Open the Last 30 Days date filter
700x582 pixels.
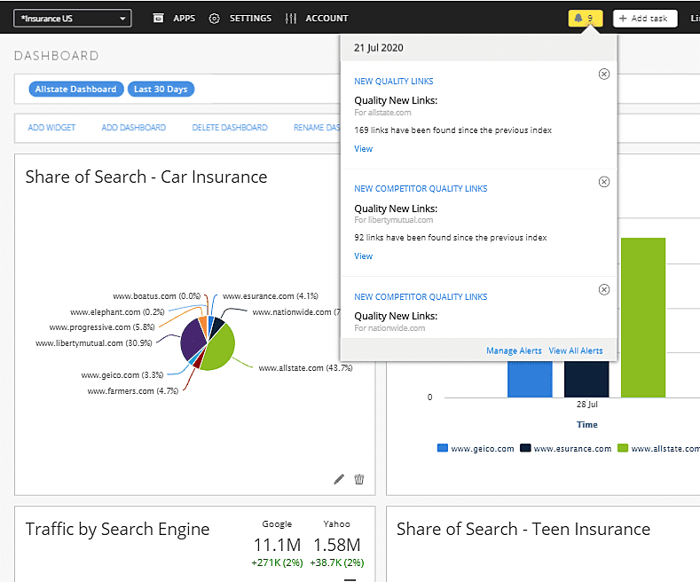161,90
